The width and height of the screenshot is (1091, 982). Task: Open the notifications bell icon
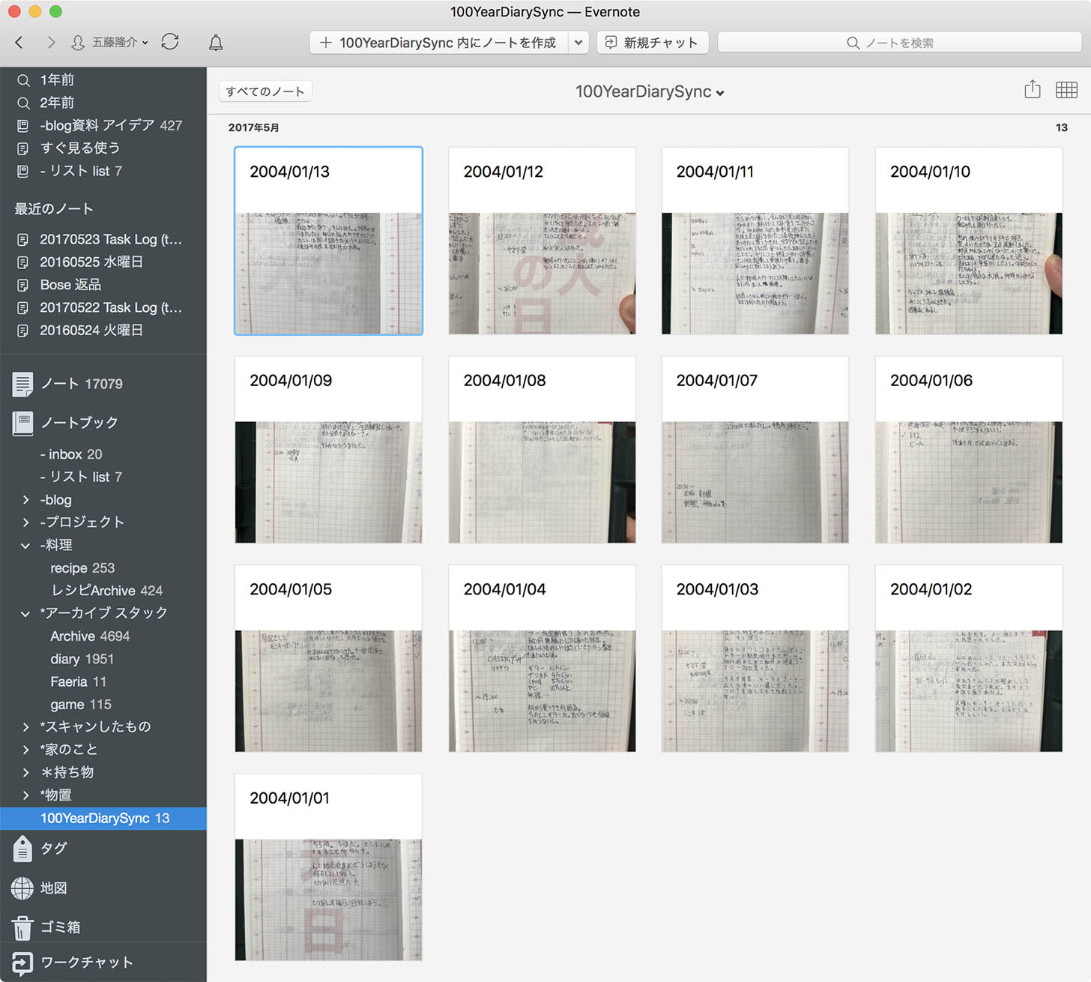[x=216, y=43]
